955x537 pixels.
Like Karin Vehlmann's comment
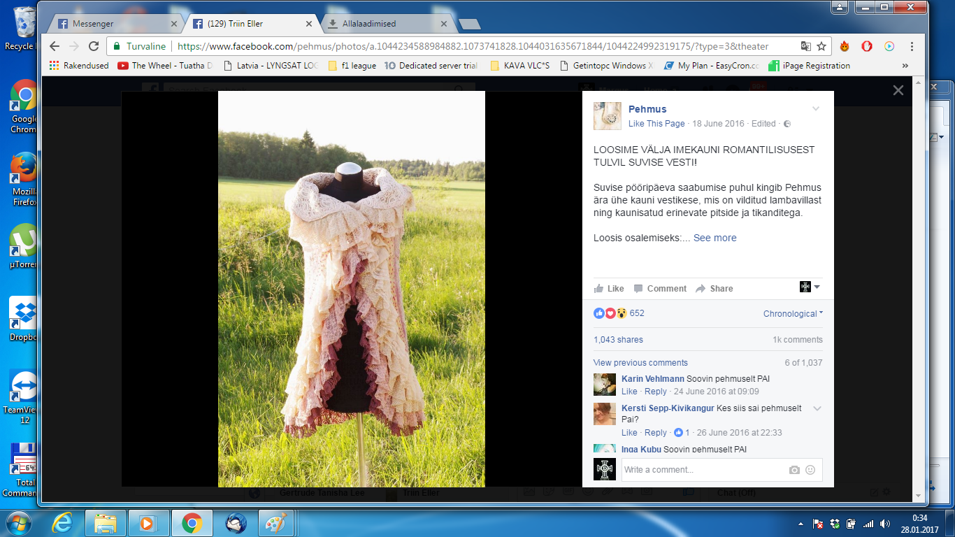click(629, 392)
